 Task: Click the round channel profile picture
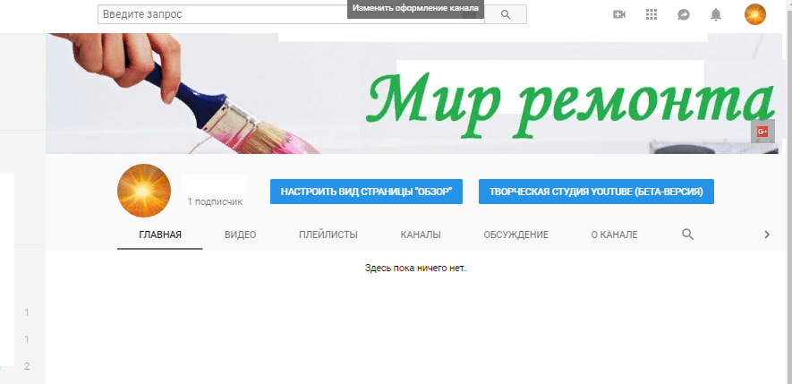pyautogui.click(x=144, y=192)
